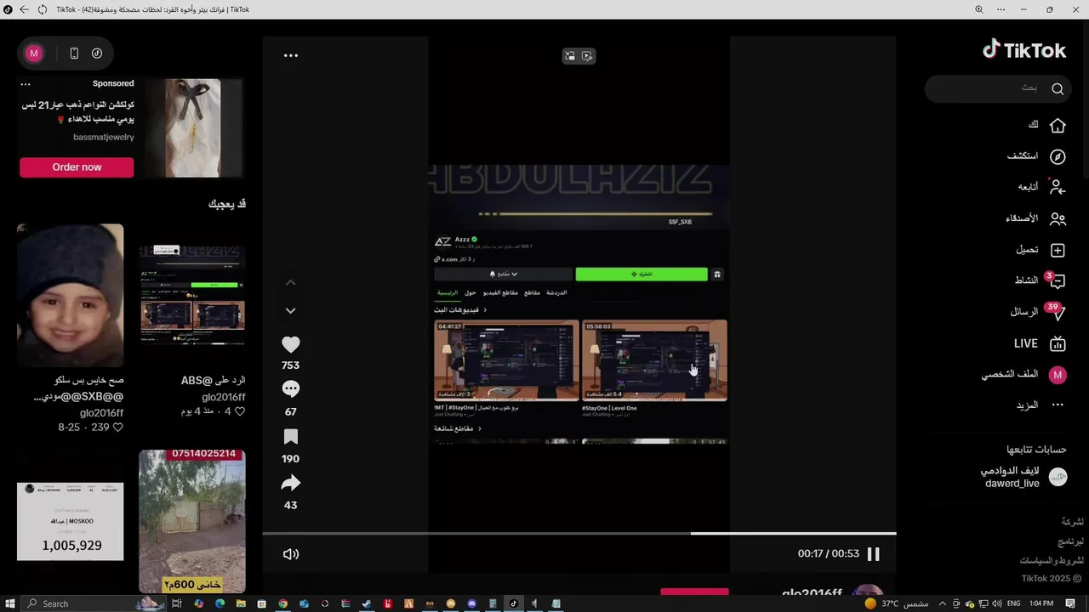
Task: Click the floating player icon above video
Action: pyautogui.click(x=570, y=56)
